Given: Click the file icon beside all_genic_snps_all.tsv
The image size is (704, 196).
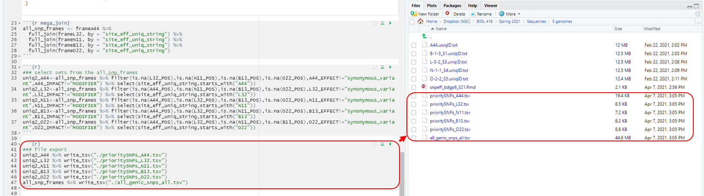Looking at the screenshot, I should coord(424,137).
